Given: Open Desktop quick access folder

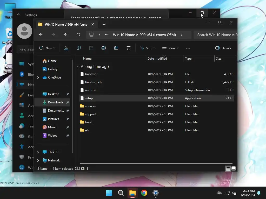Looking at the screenshot, I should [x=54, y=94].
